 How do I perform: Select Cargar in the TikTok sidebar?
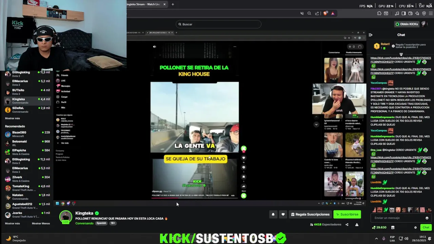pyautogui.click(x=62, y=97)
